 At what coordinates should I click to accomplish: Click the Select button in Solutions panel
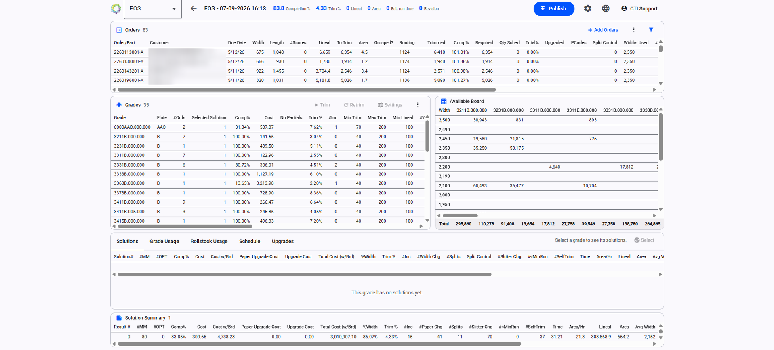[644, 240]
